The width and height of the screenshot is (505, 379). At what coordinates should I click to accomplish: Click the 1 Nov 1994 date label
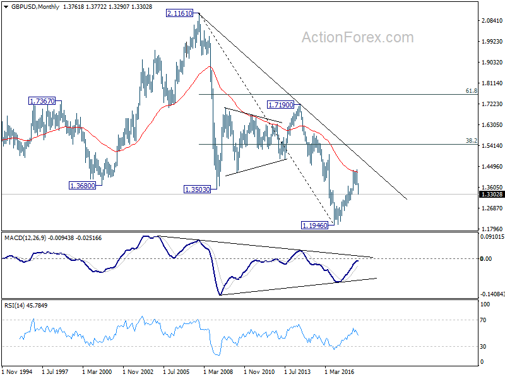(x=17, y=371)
